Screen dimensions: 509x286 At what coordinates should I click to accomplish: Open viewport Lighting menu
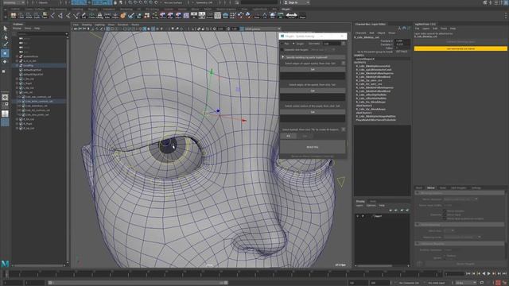pos(99,25)
